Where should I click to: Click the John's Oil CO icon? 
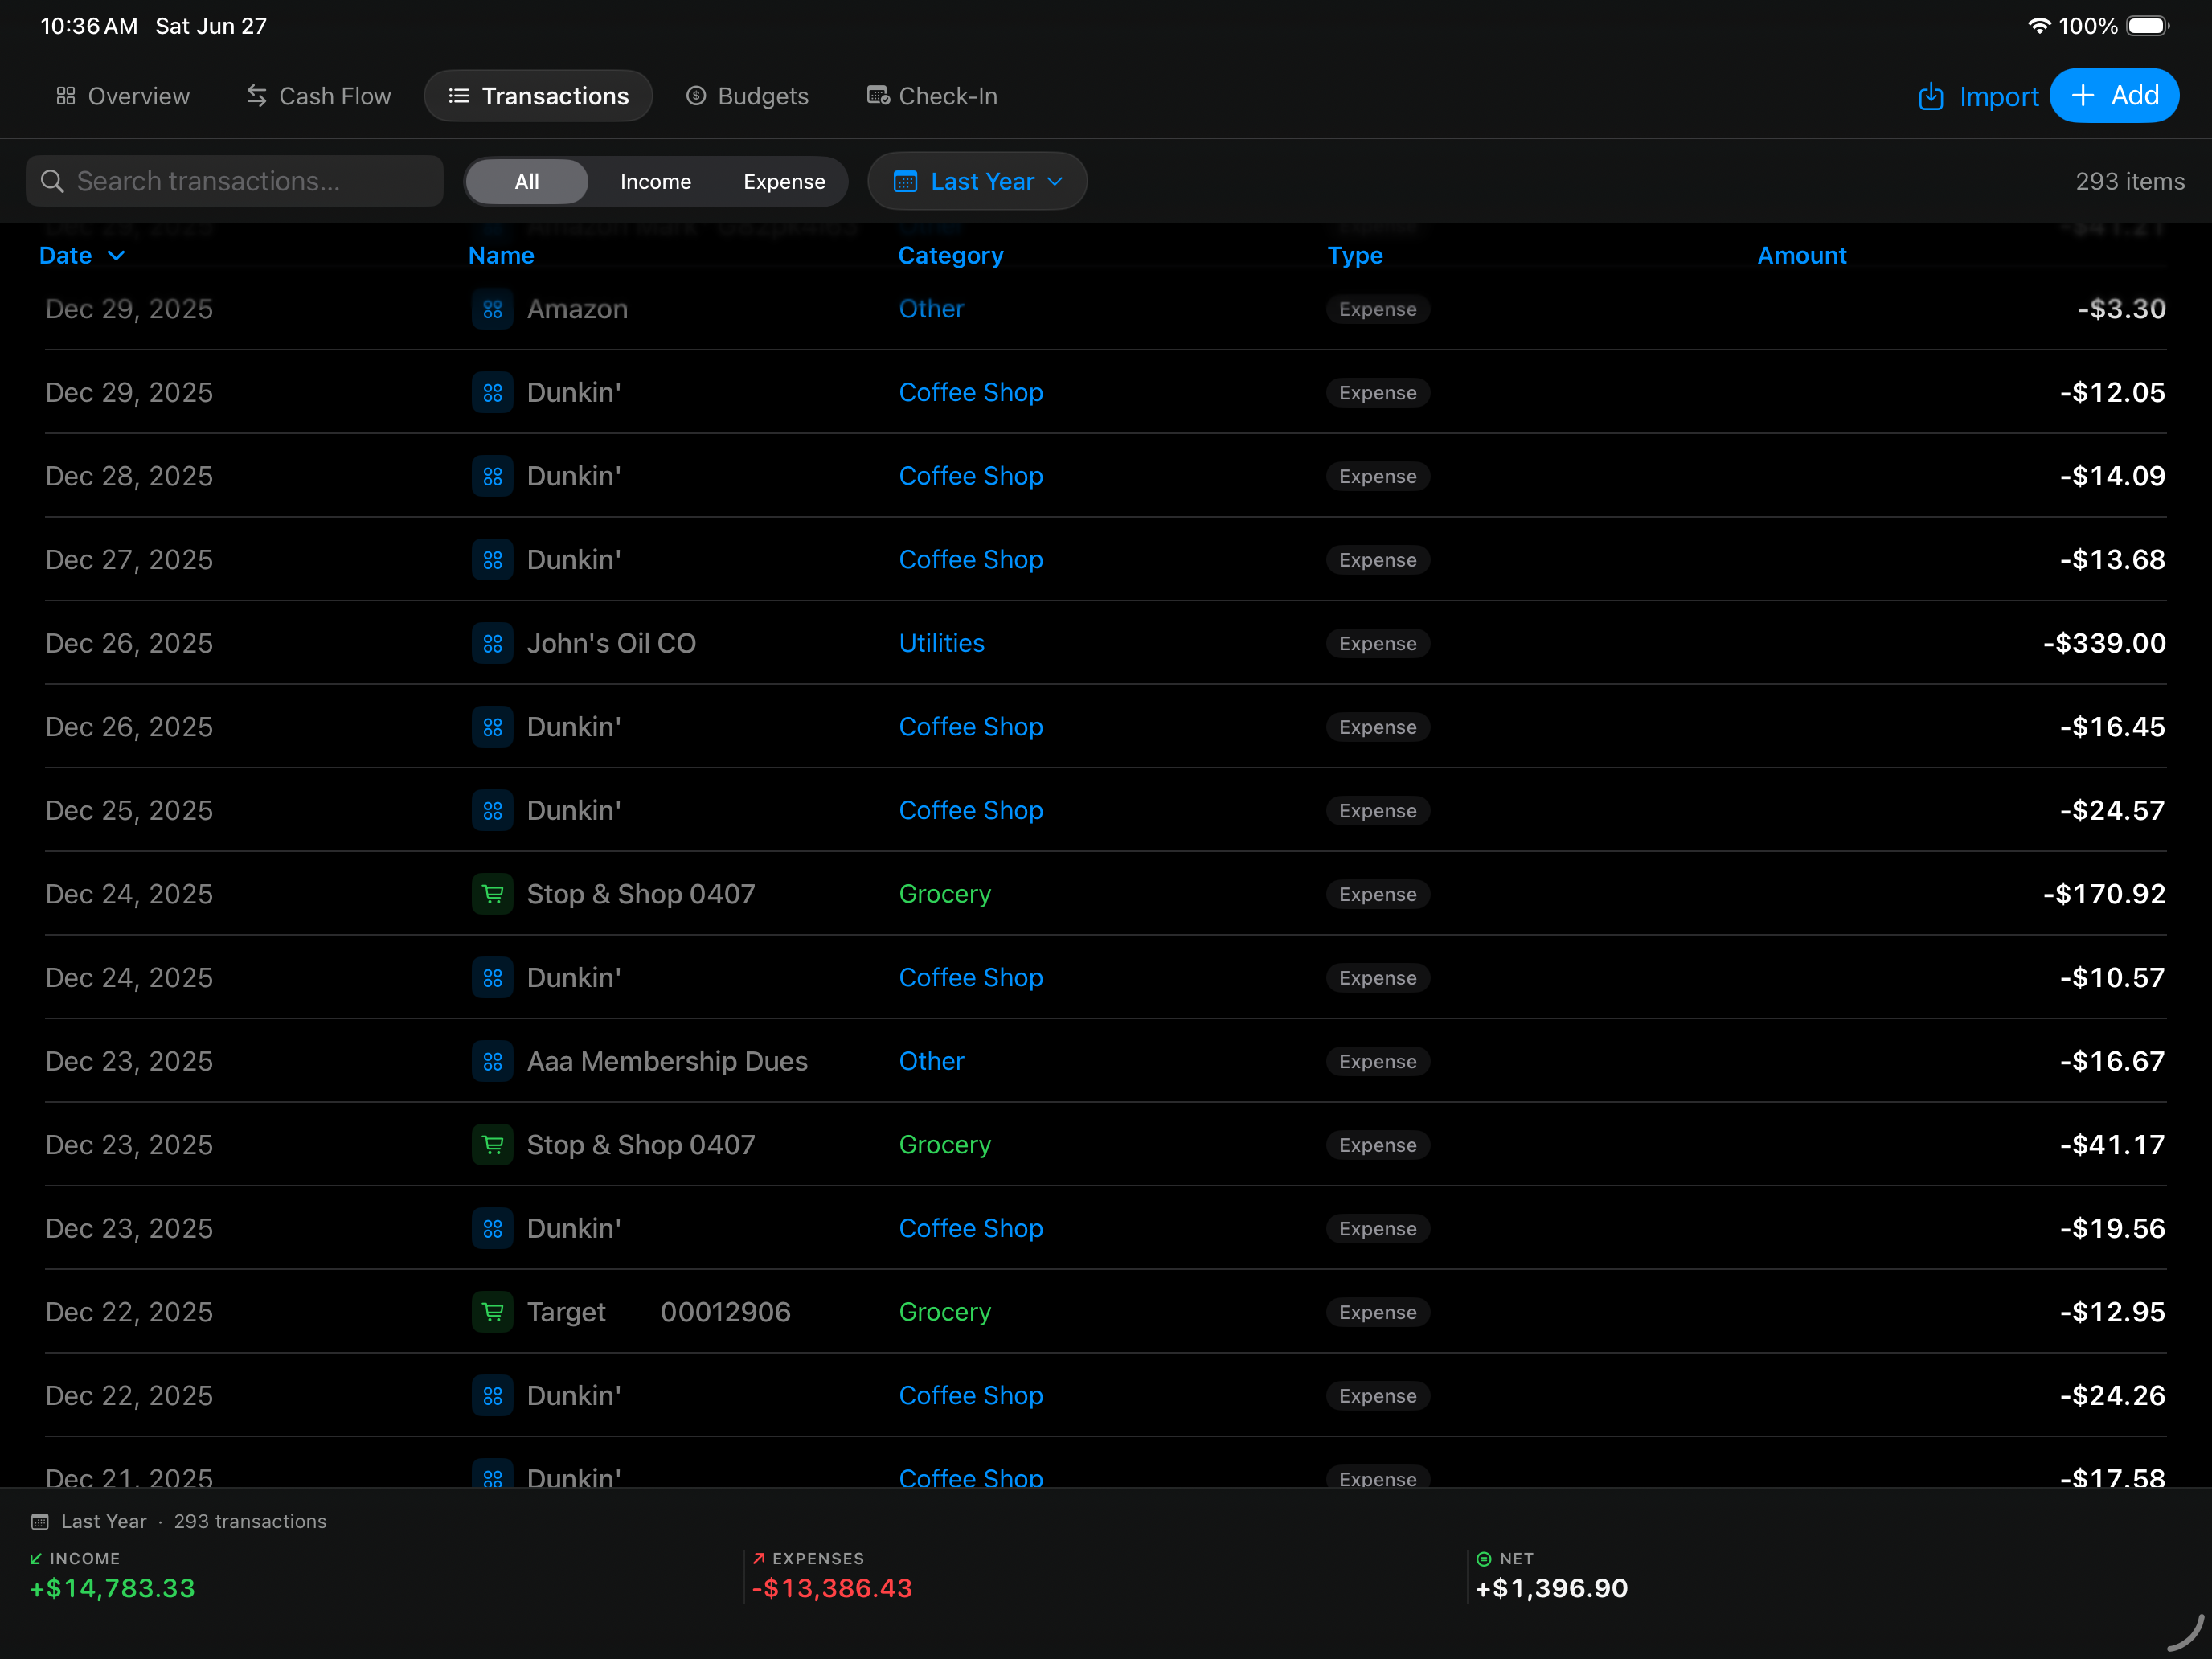tap(493, 643)
